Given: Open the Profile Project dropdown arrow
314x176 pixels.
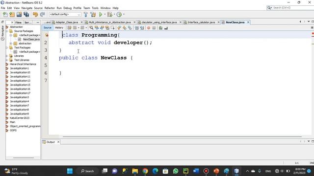Looking at the screenshot, I should 124,14.
